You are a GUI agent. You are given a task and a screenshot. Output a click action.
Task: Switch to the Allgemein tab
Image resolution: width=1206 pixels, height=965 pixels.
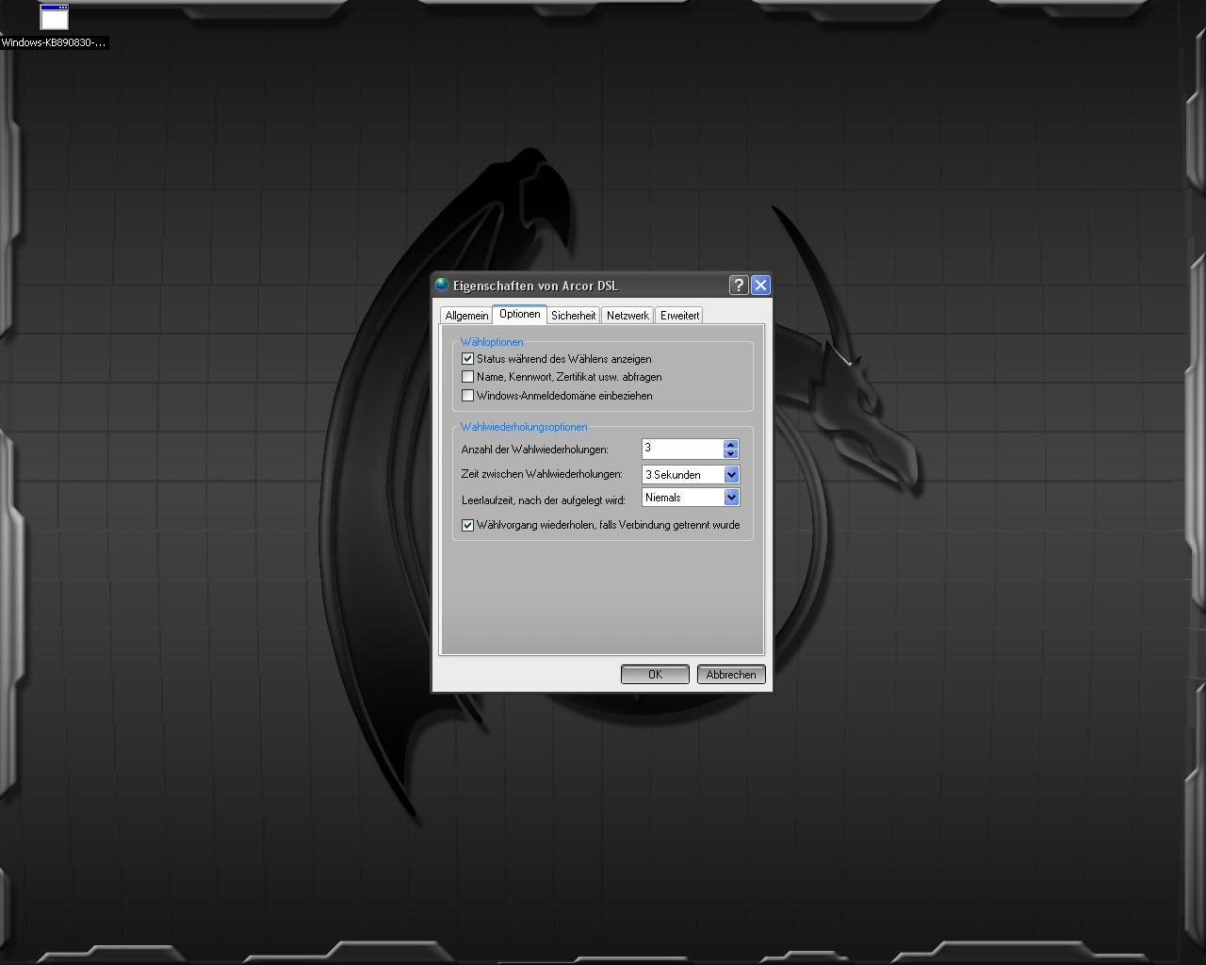(466, 316)
